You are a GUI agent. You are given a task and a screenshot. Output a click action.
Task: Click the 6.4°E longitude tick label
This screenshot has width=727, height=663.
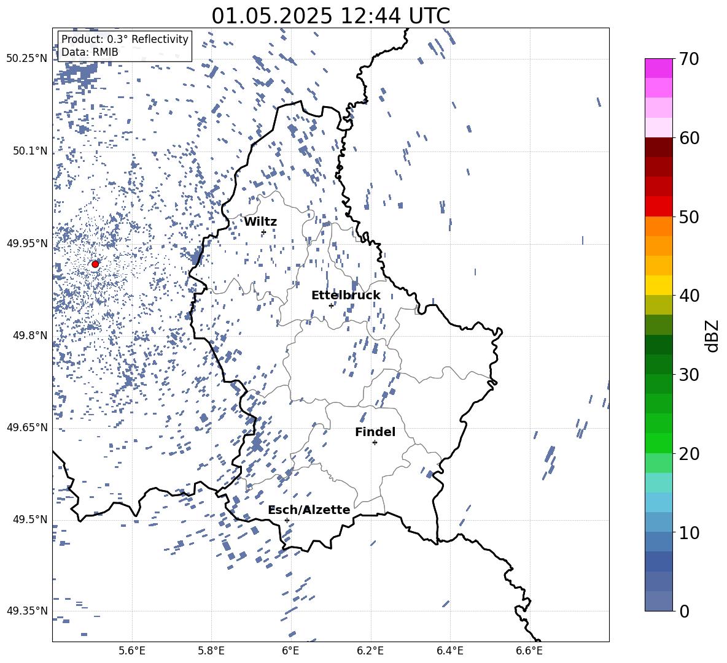(x=449, y=651)
